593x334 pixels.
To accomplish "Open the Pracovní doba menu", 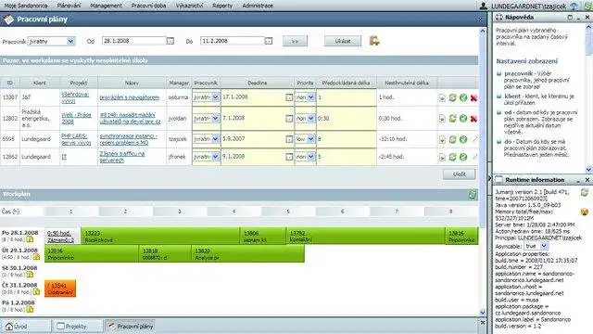I will [148, 6].
